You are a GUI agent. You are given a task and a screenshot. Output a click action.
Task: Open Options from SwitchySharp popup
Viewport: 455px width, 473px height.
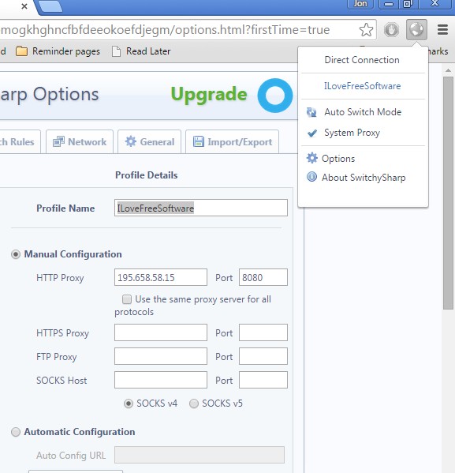(x=338, y=159)
